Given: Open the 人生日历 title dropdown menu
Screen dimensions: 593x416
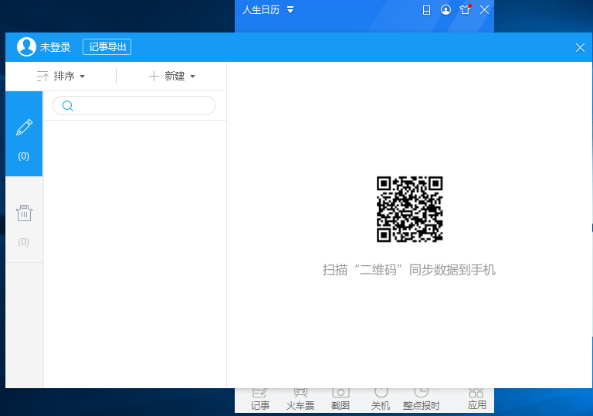Looking at the screenshot, I should (290, 10).
